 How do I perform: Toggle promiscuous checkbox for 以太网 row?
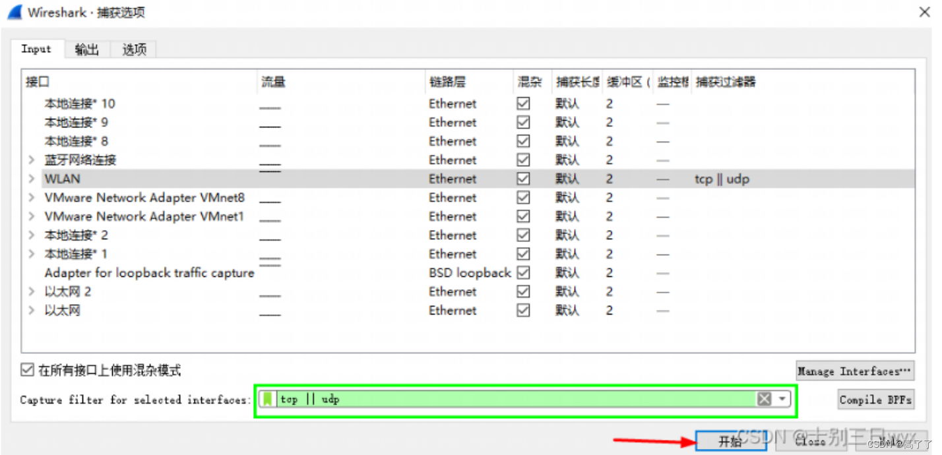(523, 311)
